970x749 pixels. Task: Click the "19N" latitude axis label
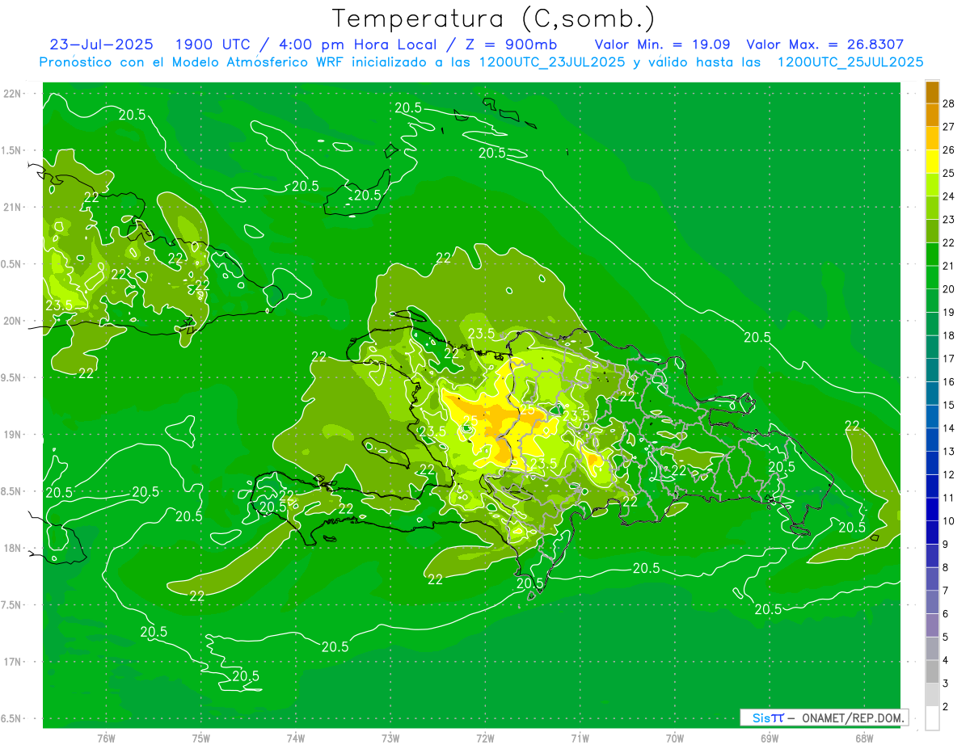(12, 434)
